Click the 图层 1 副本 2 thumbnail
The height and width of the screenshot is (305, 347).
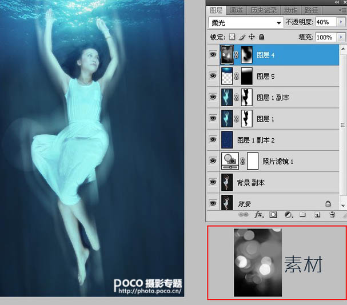click(227, 140)
